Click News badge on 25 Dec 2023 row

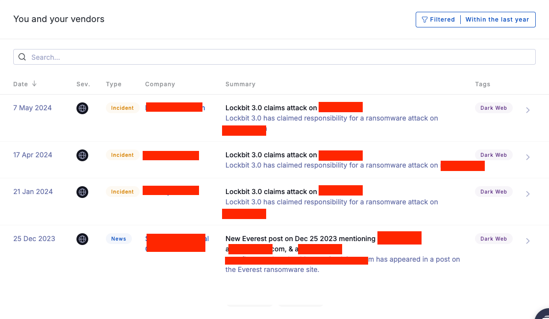click(119, 239)
